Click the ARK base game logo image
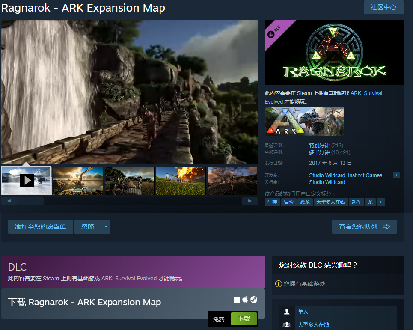This screenshot has height=330, width=413. pyautogui.click(x=304, y=121)
